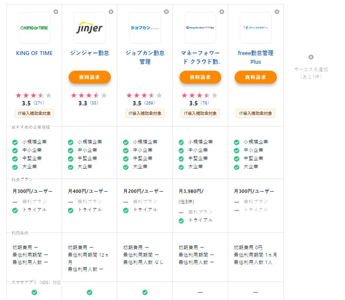Click the jinjer logo image
This screenshot has width=345, height=300.
90,28
